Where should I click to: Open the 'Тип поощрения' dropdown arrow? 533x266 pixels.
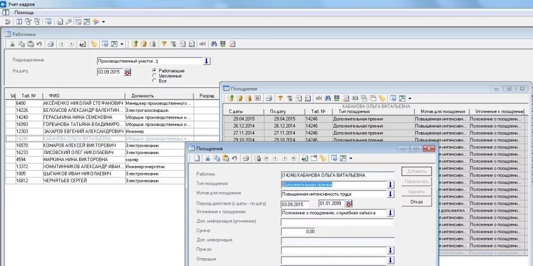pyautogui.click(x=390, y=185)
